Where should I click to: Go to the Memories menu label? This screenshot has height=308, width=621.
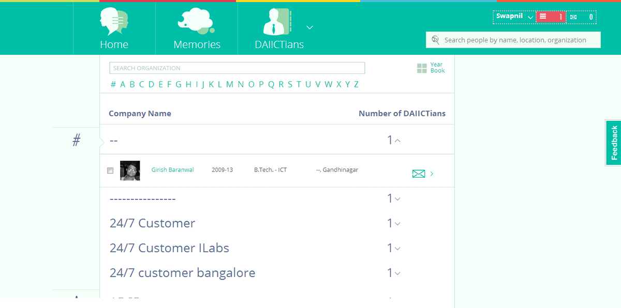(x=197, y=44)
